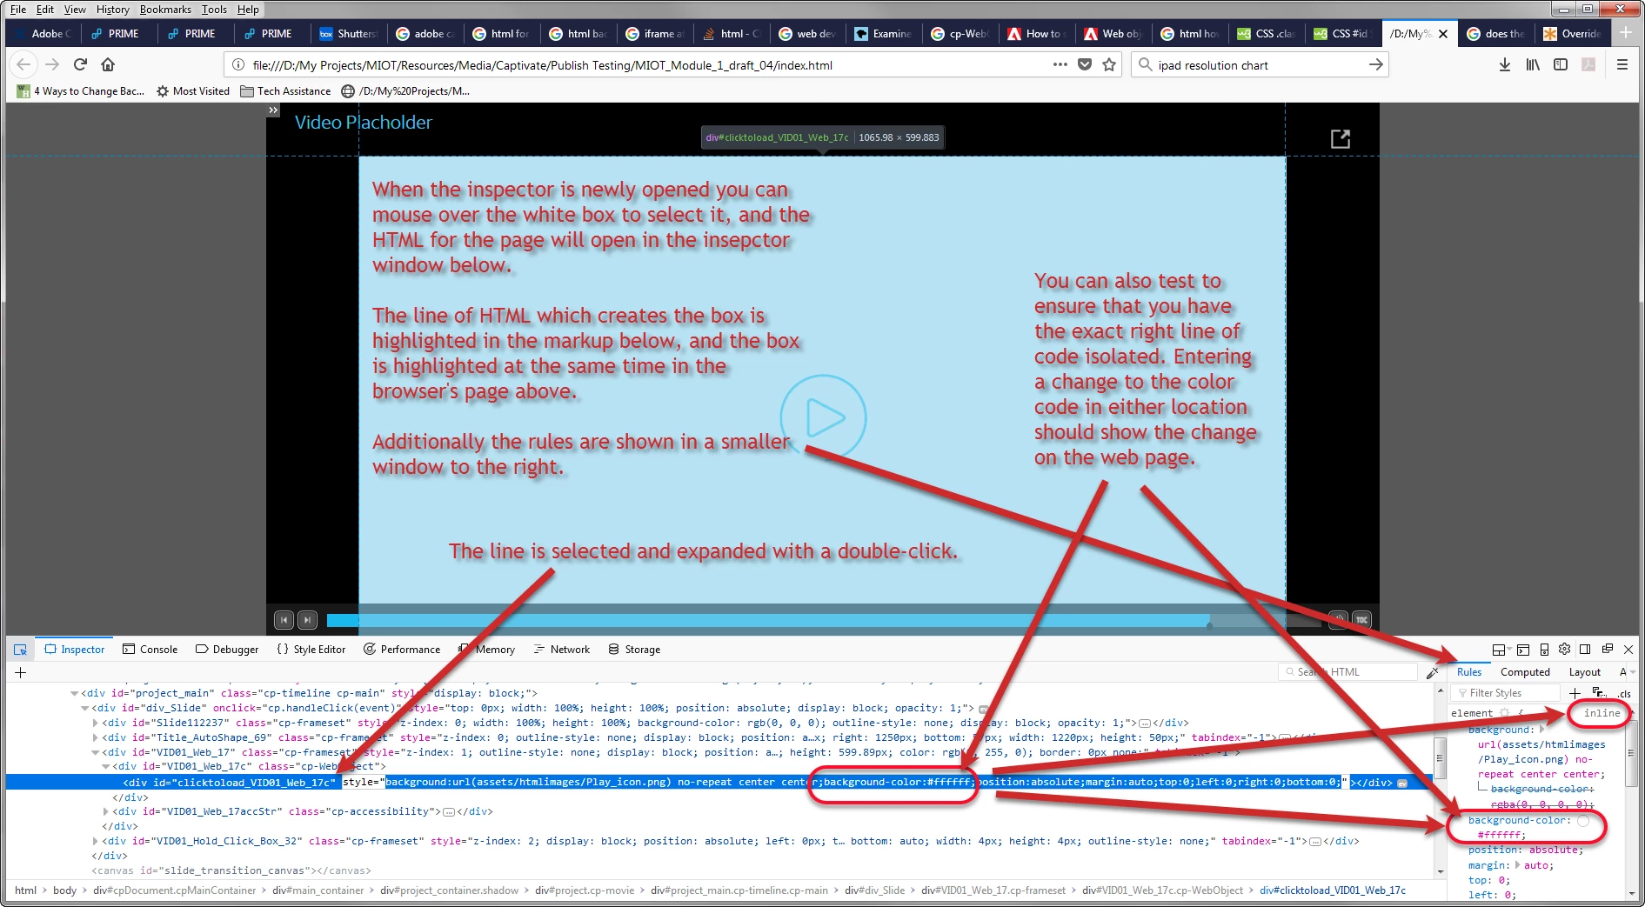1645x907 pixels.
Task: Click the div#project.cp-movie breadcrumb
Action: coord(585,890)
